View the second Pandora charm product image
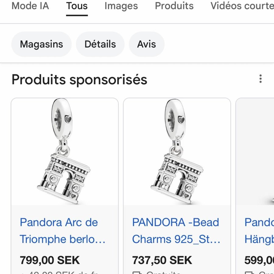This screenshot has width=274, height=274. pyautogui.click(x=177, y=152)
